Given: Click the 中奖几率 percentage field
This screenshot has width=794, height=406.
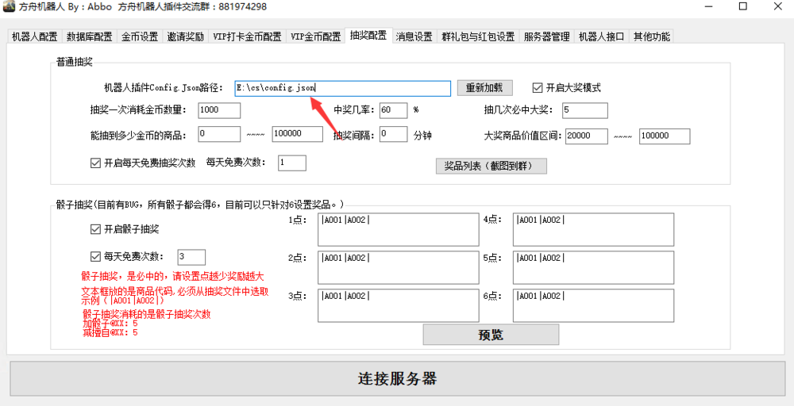Looking at the screenshot, I should (393, 110).
